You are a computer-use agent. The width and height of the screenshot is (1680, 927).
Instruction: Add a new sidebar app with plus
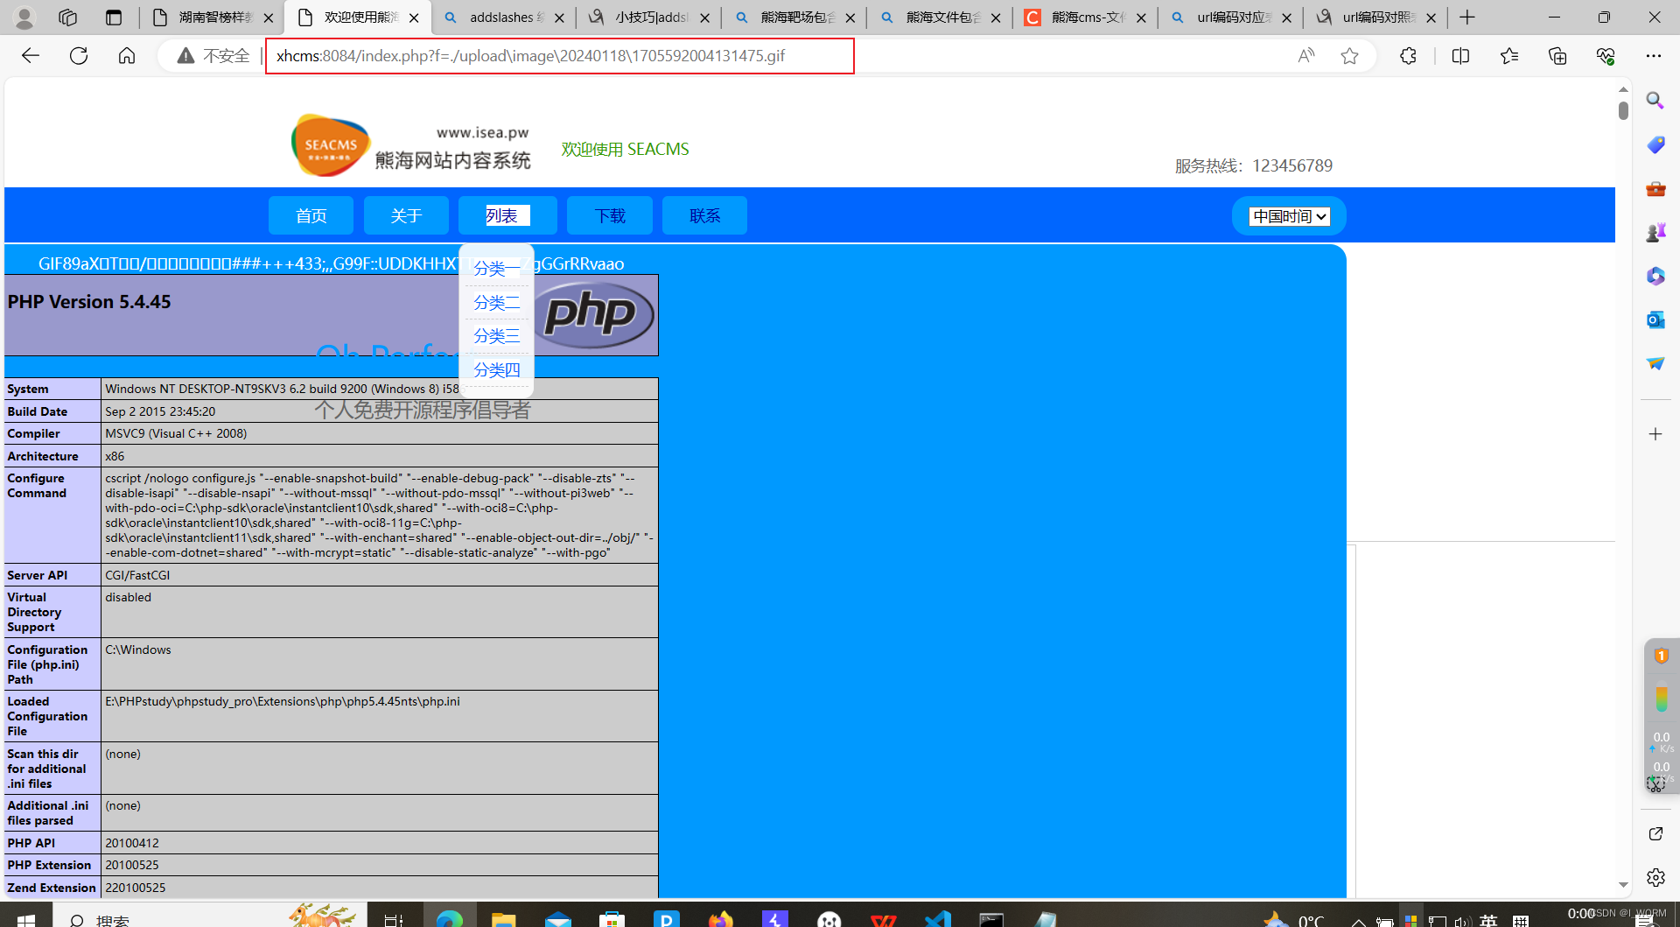tap(1655, 434)
